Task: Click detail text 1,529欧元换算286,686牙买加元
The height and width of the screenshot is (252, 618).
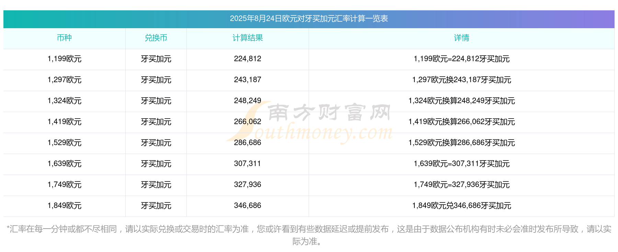Action: coord(461,143)
